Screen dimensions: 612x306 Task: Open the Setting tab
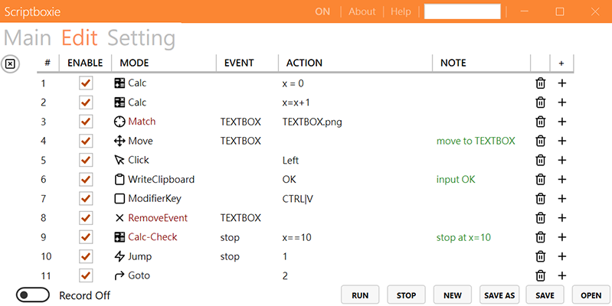click(x=141, y=39)
